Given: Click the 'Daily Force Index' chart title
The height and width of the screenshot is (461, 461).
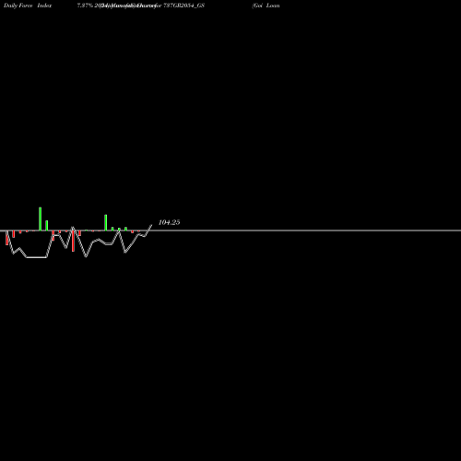Looking at the screenshot, I should coord(28,6).
